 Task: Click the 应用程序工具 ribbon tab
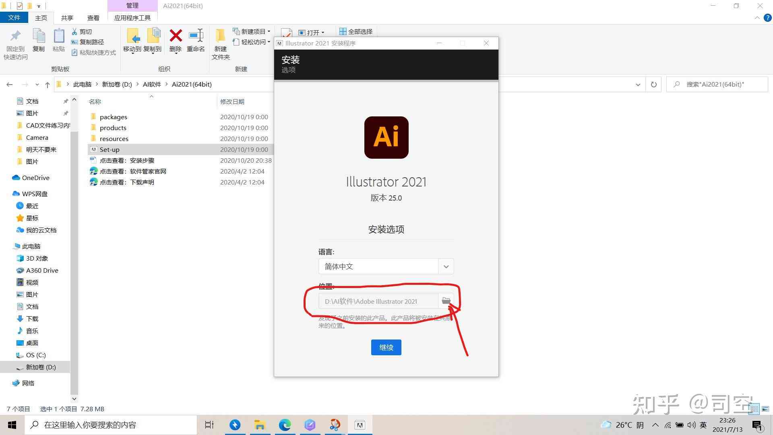click(132, 18)
